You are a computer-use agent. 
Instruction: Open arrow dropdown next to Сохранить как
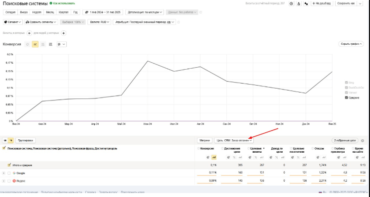360,3
